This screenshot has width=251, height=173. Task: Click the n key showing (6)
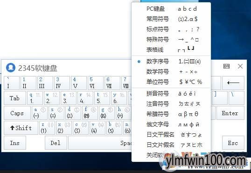(127, 128)
